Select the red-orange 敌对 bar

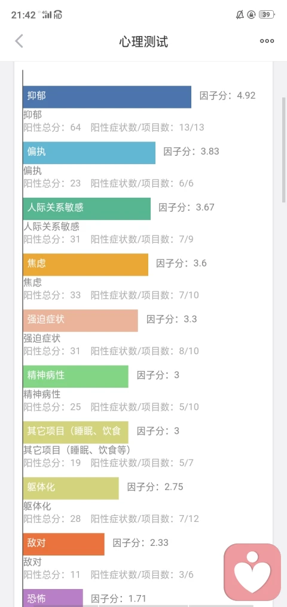coord(64,544)
